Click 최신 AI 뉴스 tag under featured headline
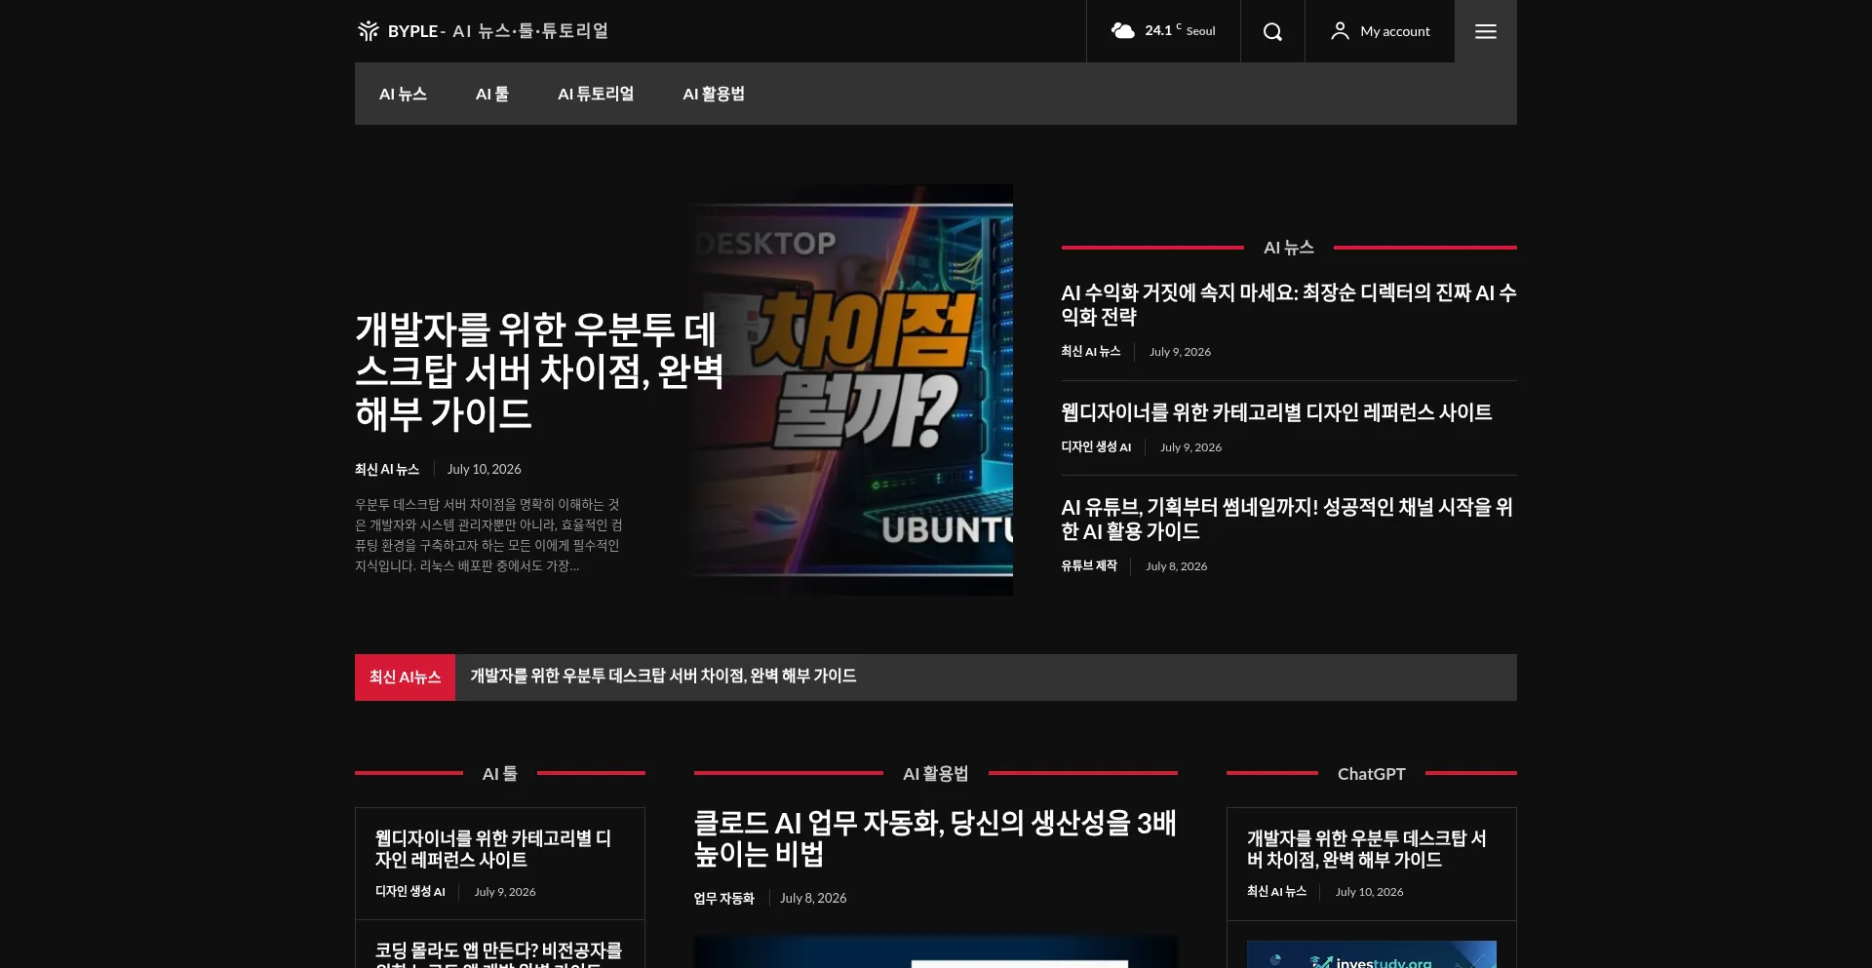 click(387, 469)
